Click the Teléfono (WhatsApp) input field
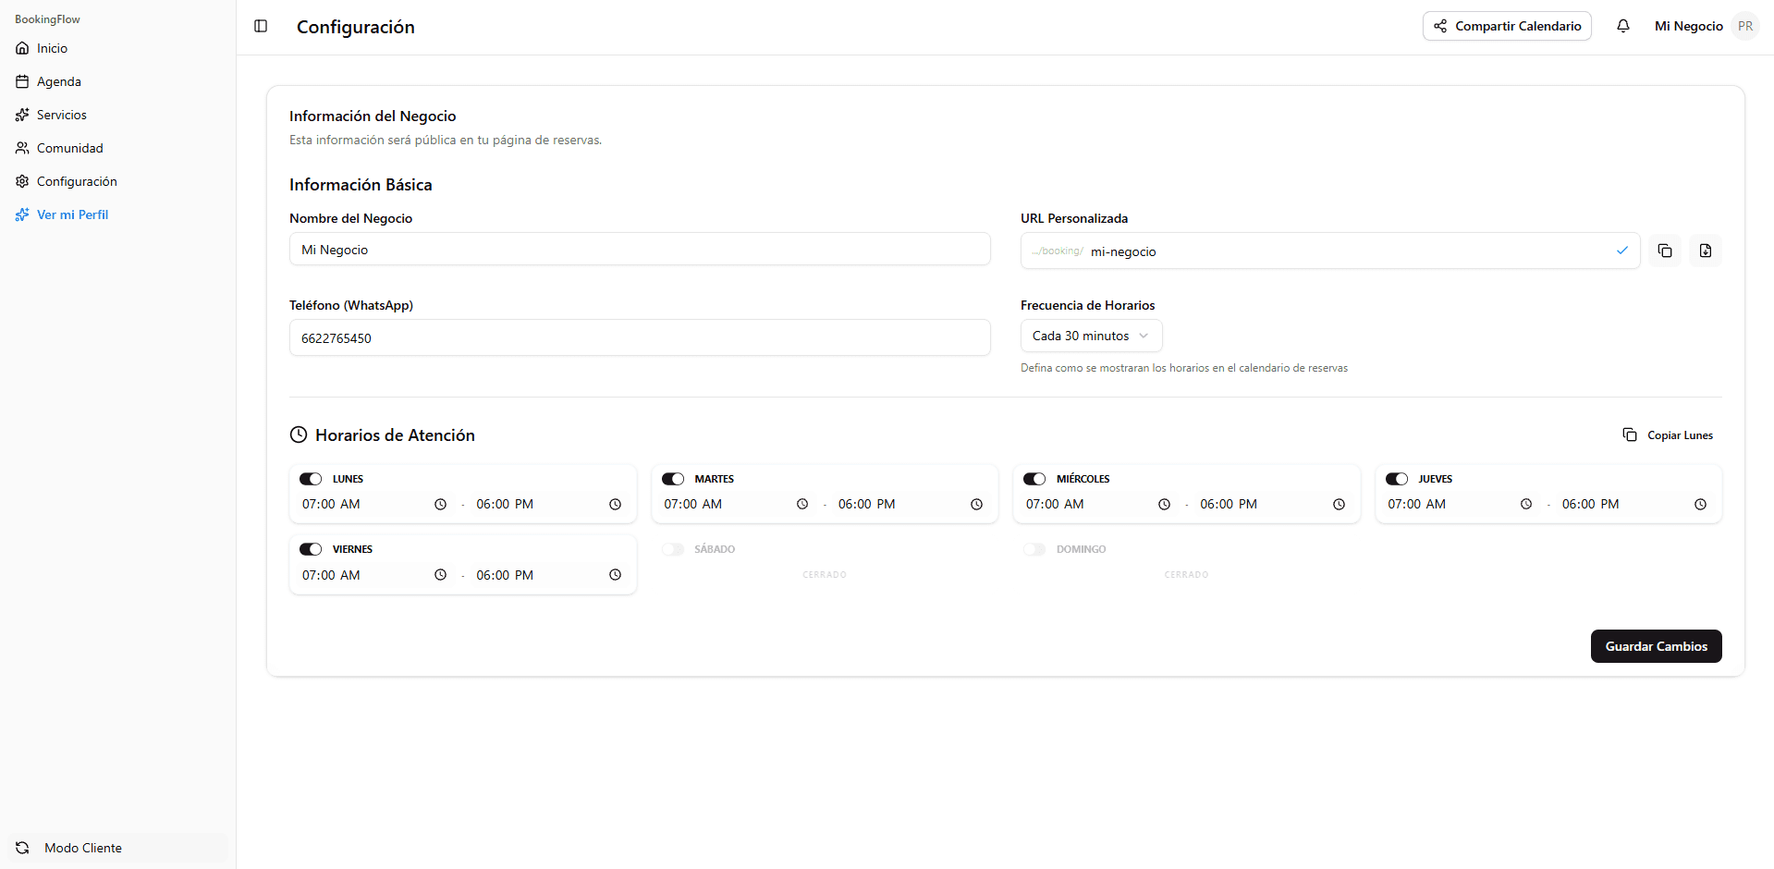The width and height of the screenshot is (1774, 869). click(x=640, y=337)
